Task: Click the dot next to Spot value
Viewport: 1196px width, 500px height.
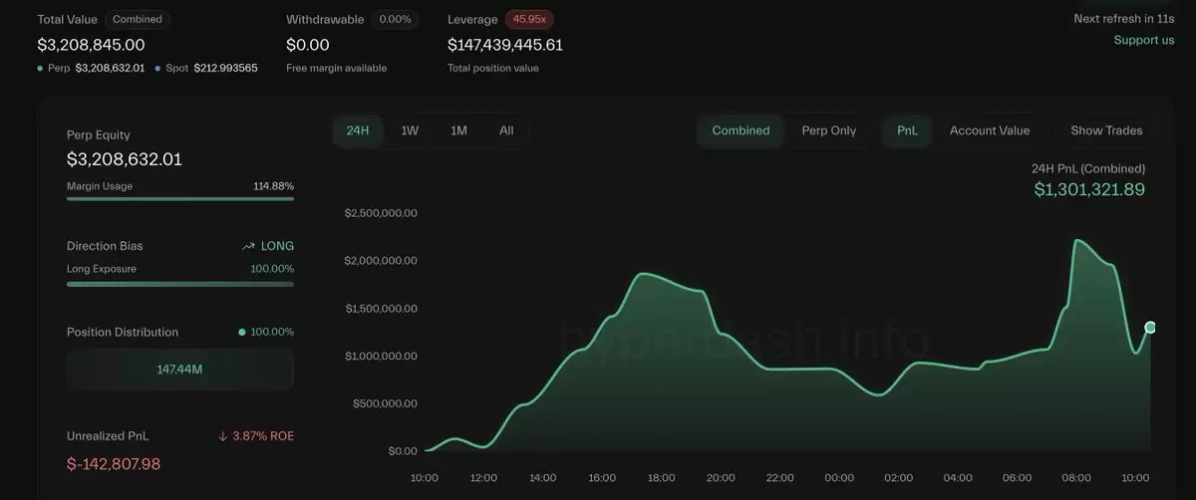Action: pyautogui.click(x=157, y=68)
